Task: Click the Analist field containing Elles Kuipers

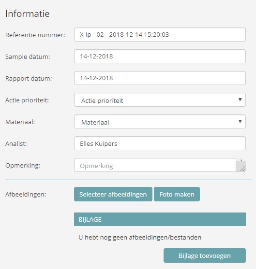Action: coord(160,143)
